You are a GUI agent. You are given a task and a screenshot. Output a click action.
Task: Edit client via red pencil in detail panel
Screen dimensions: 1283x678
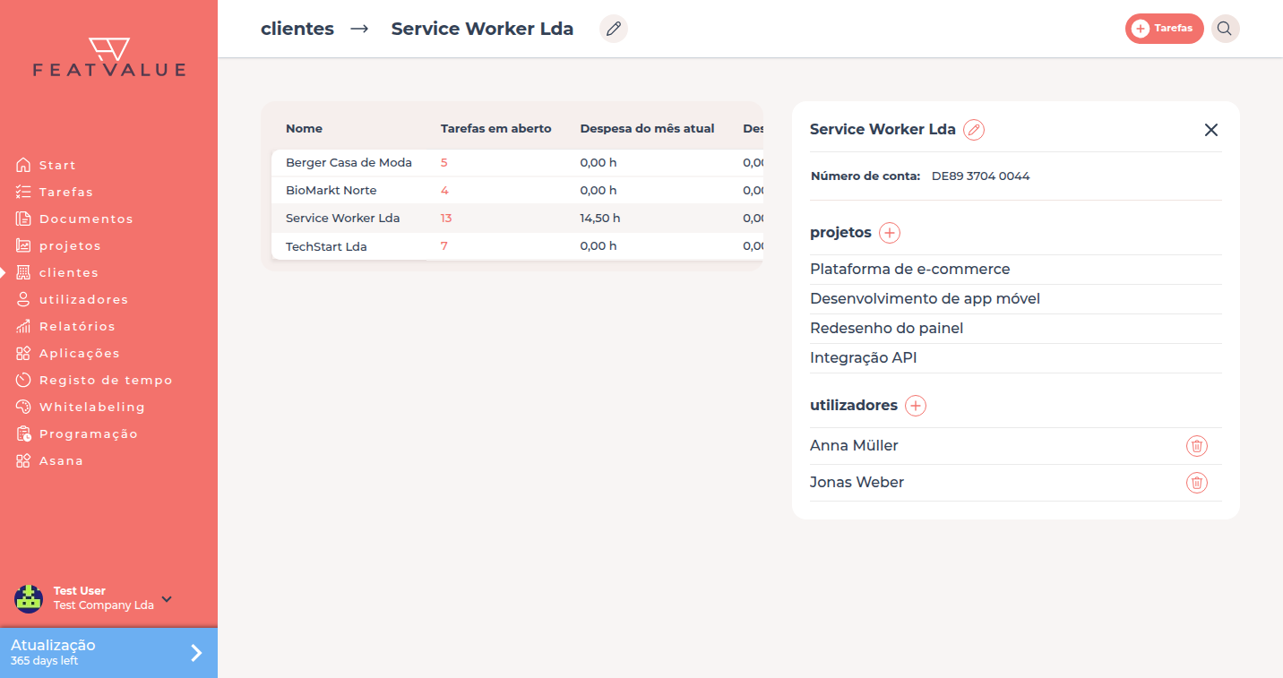tap(974, 130)
